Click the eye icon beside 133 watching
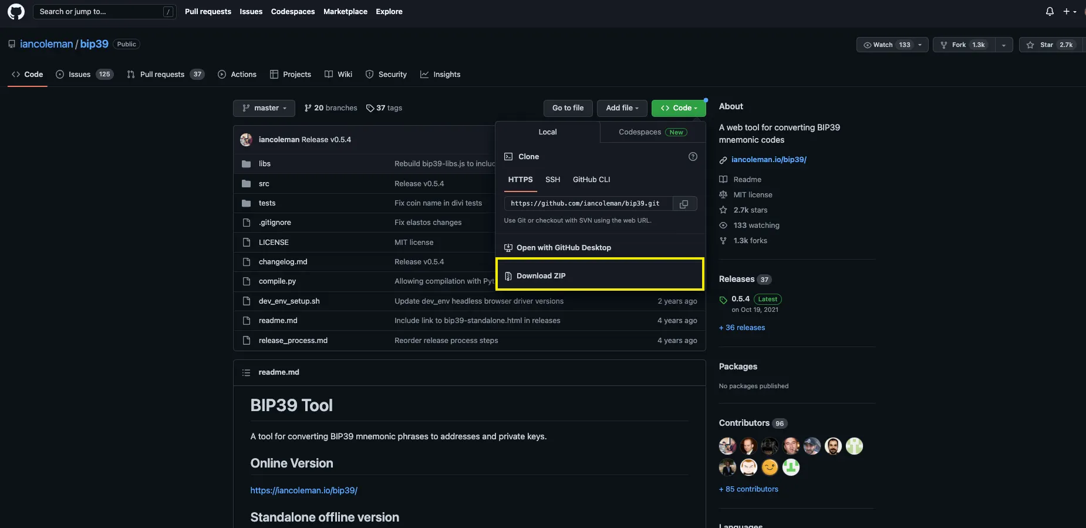 tap(723, 226)
